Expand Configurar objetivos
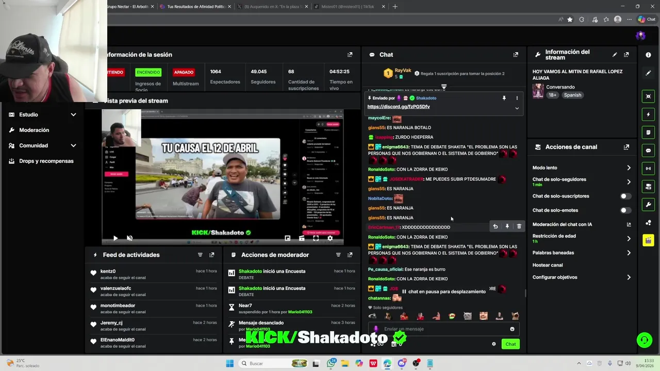 pyautogui.click(x=629, y=277)
